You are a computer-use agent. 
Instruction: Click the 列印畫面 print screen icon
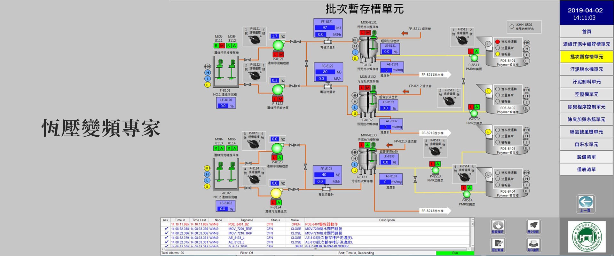(533, 245)
